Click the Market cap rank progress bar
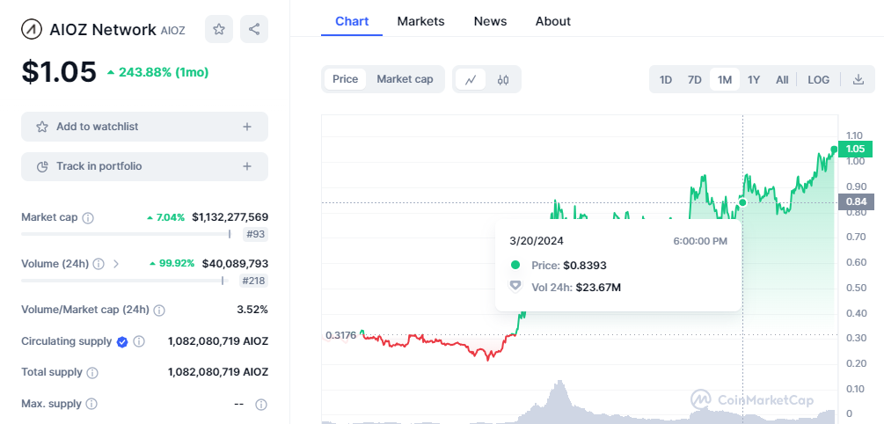 point(127,234)
